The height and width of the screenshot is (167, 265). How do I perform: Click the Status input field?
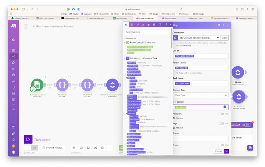pos(200,139)
